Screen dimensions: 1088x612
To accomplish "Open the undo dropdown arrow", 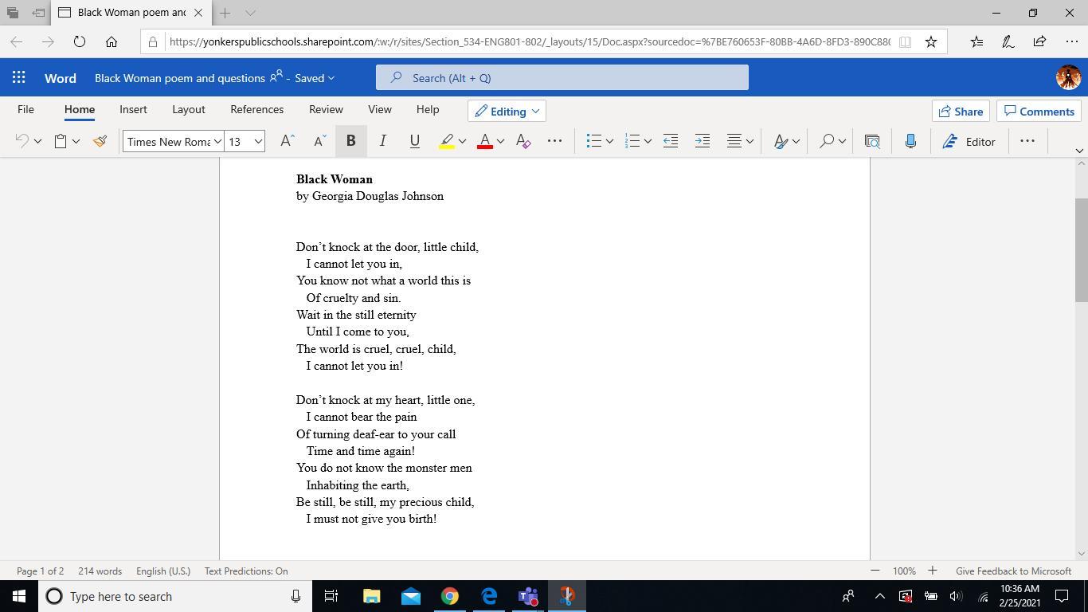I will click(37, 141).
